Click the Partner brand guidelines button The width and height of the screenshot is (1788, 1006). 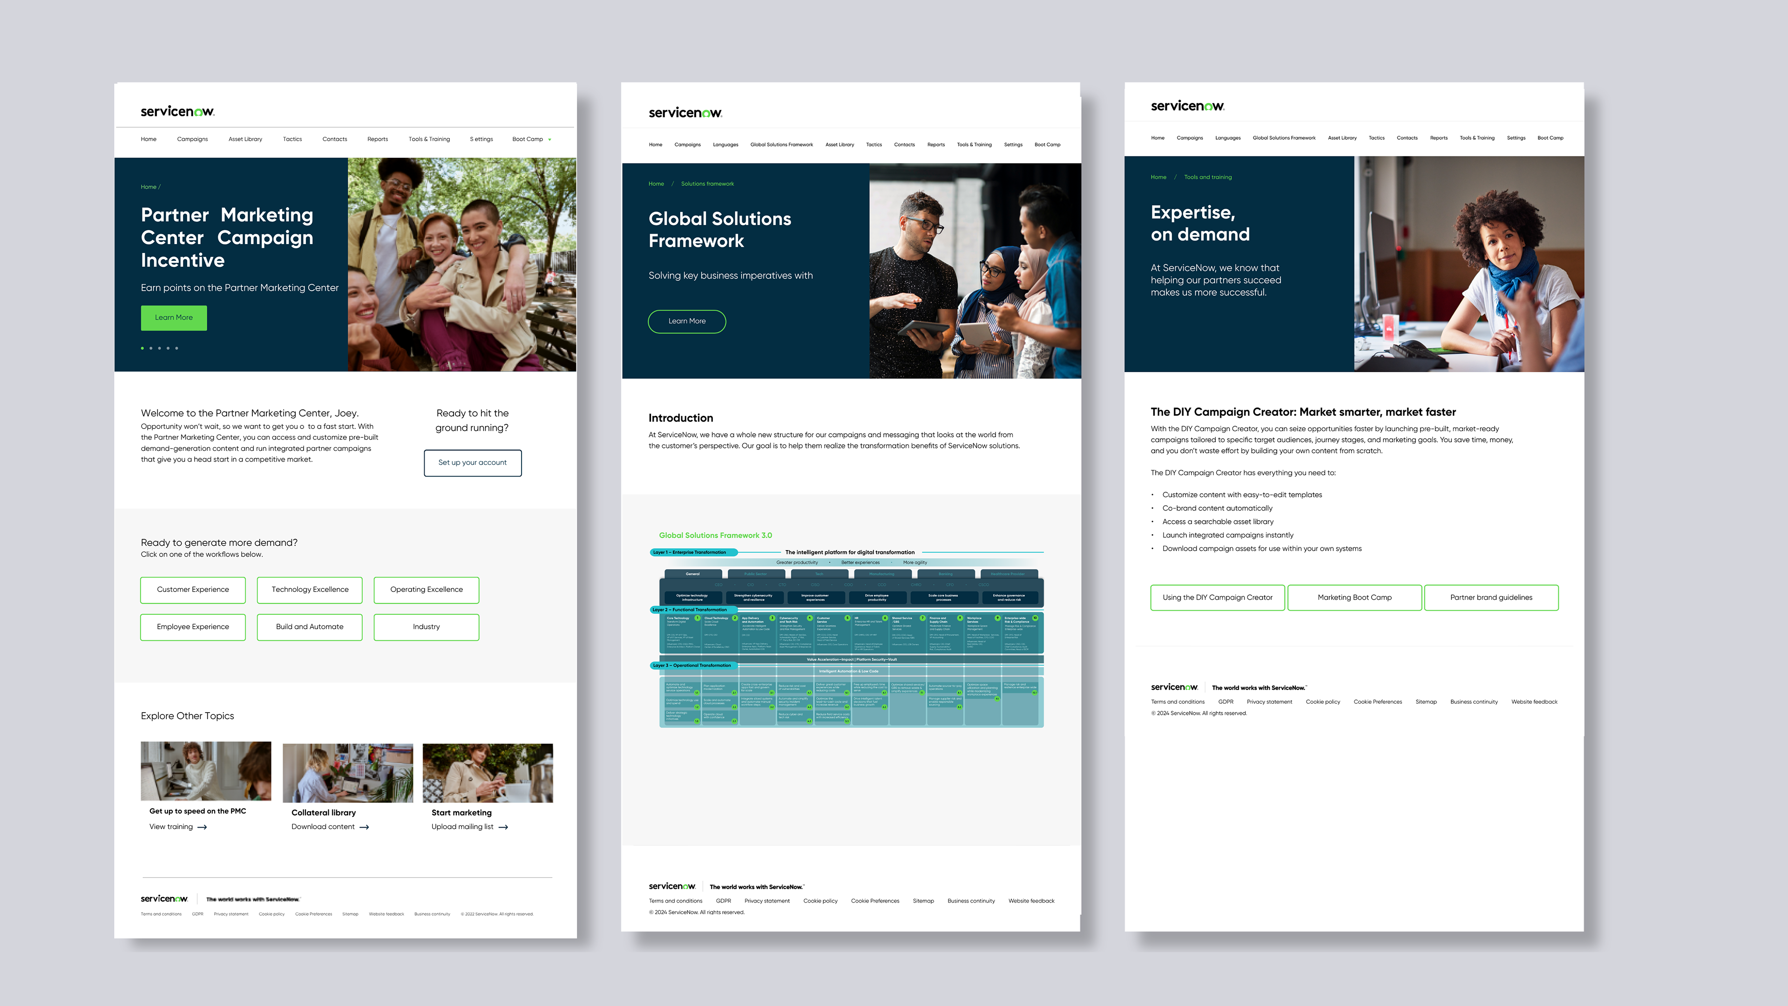1491,597
